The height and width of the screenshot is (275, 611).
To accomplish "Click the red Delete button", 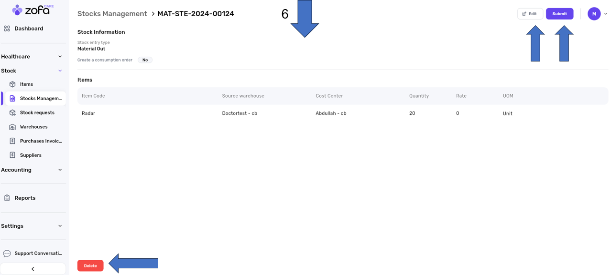I will coord(90,266).
